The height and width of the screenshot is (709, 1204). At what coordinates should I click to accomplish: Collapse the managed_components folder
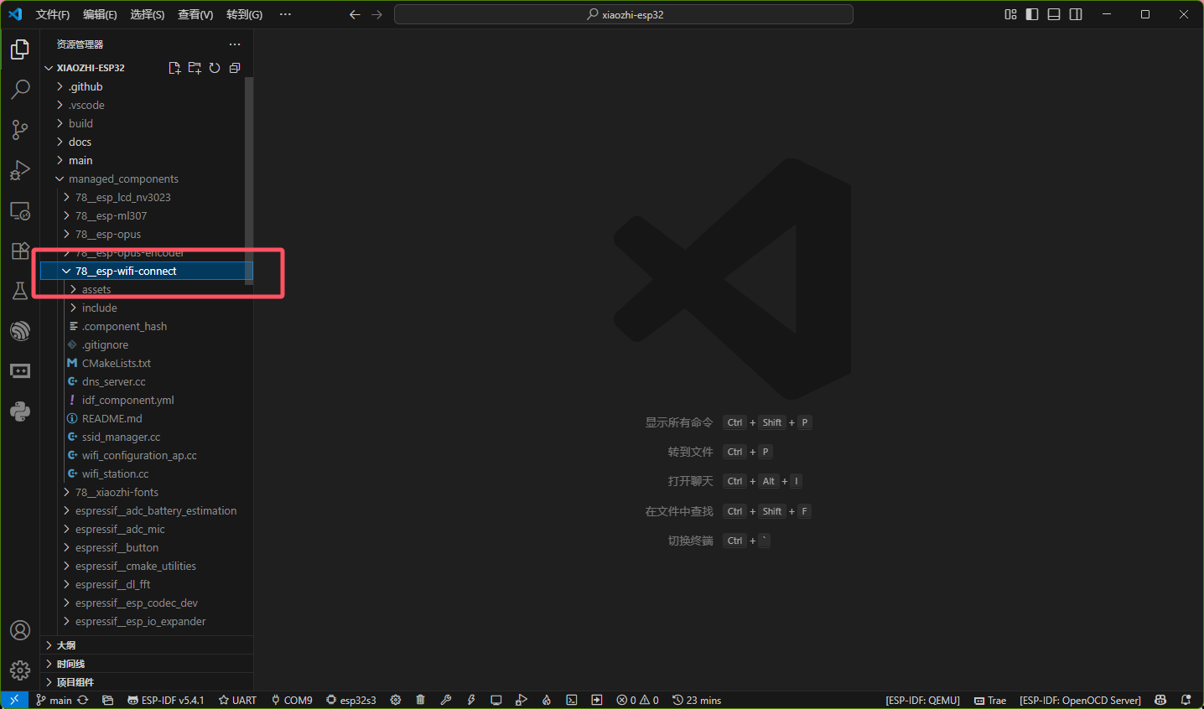[x=123, y=179]
